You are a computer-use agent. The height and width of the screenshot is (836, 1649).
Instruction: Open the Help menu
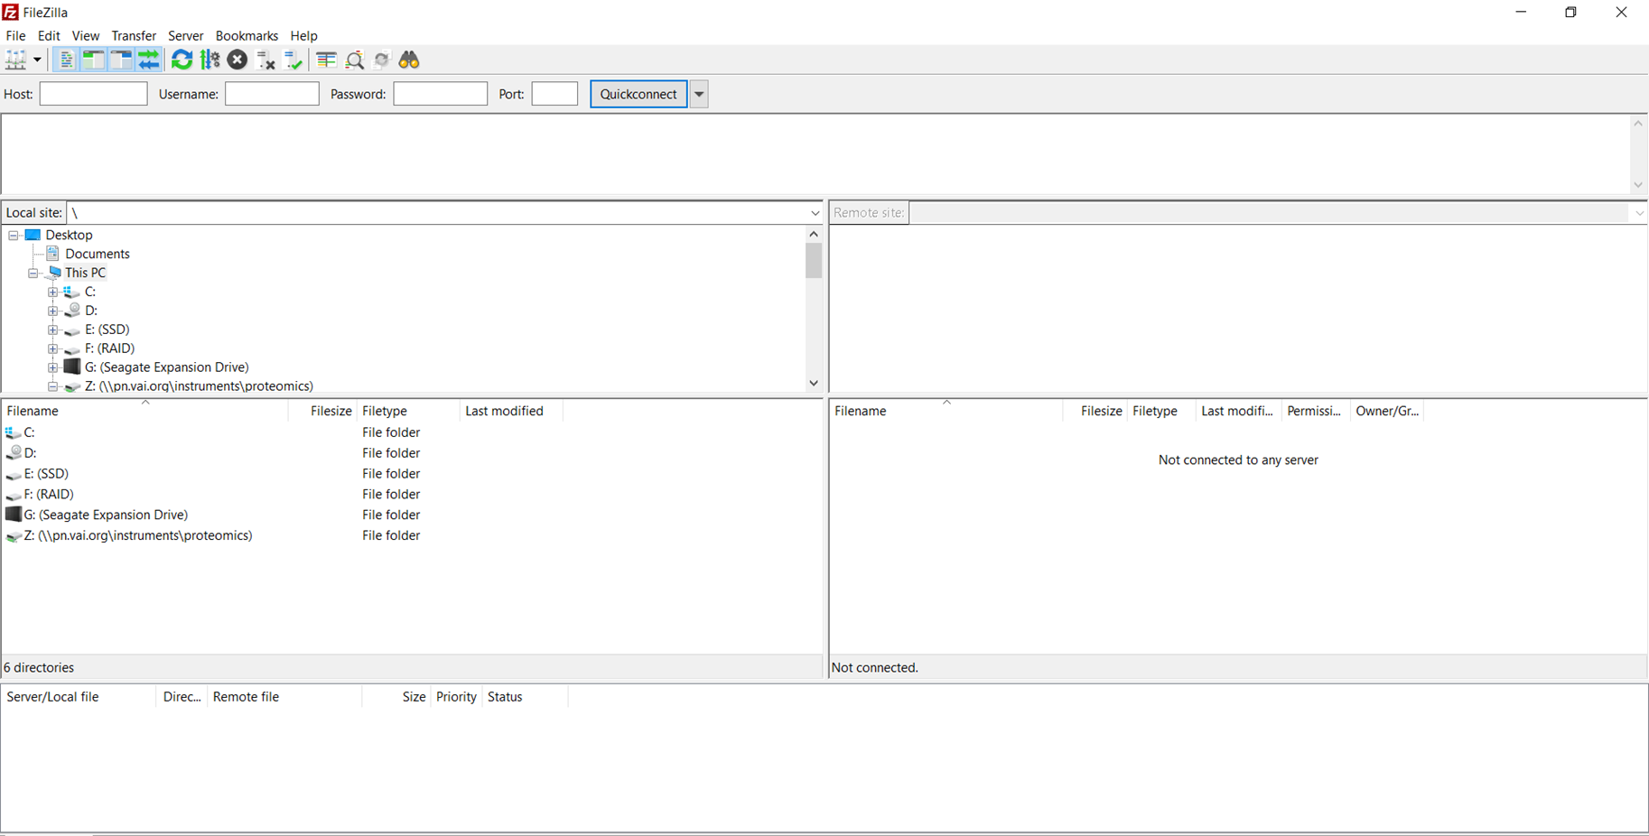click(304, 36)
